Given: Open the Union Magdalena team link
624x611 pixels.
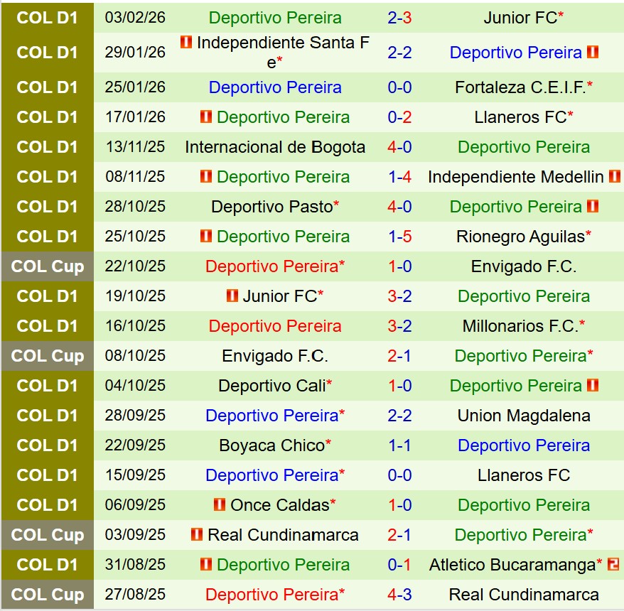Looking at the screenshot, I should 524,416.
